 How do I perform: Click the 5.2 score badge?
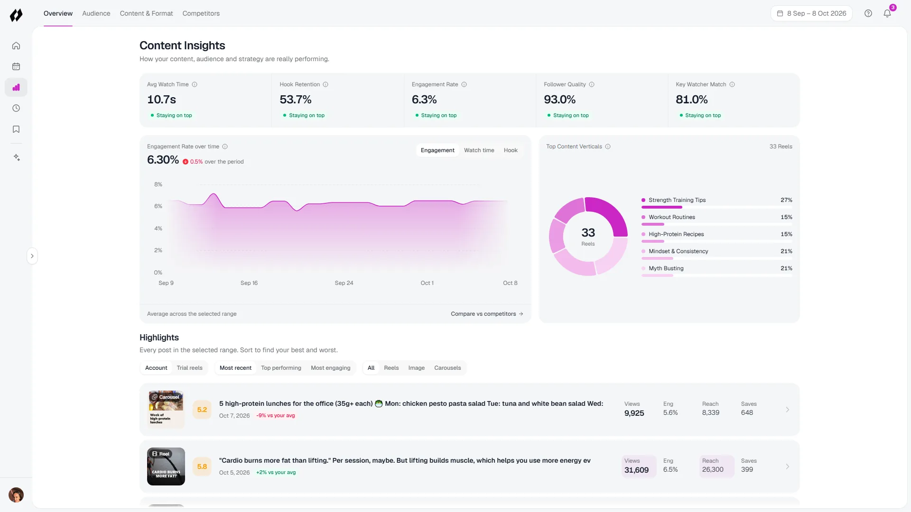click(x=202, y=410)
